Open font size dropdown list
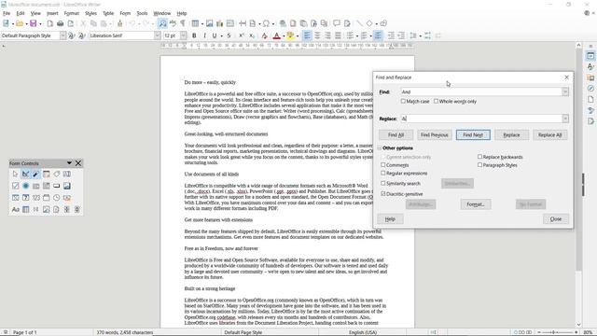Image resolution: width=597 pixels, height=336 pixels. [x=183, y=35]
